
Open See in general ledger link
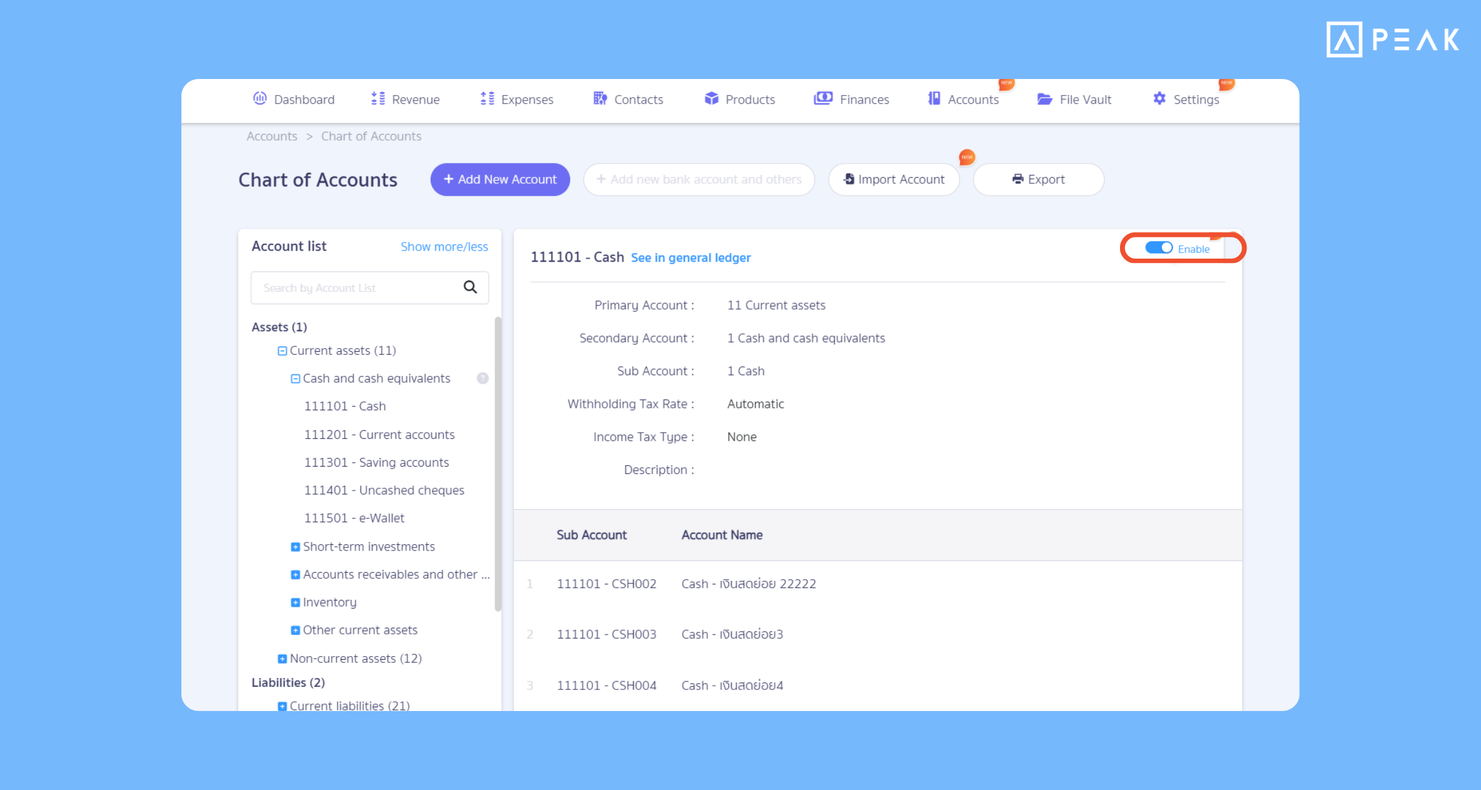[x=691, y=257]
